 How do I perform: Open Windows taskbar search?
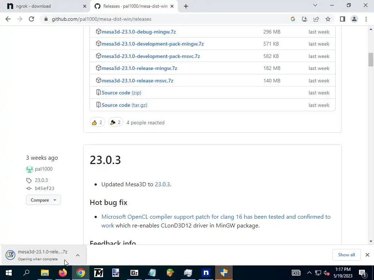[26, 273]
